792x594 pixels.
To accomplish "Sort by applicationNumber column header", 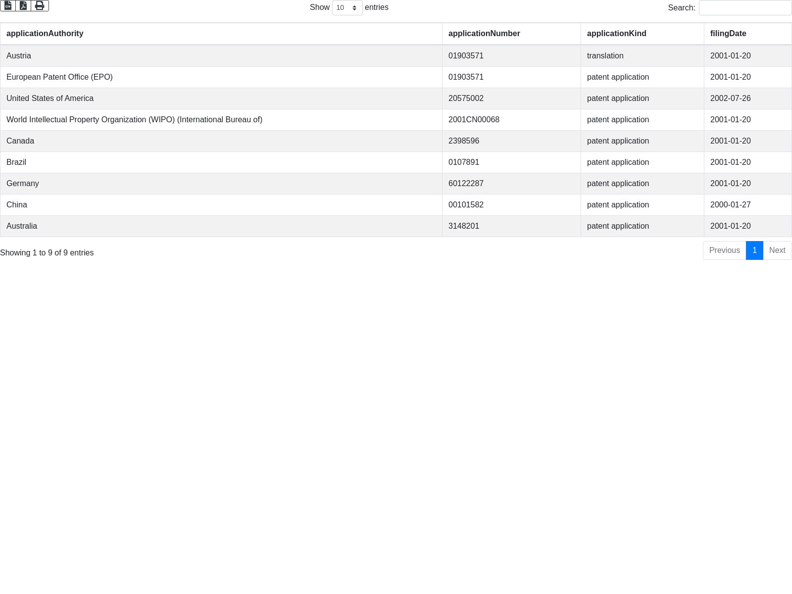I will tap(484, 34).
